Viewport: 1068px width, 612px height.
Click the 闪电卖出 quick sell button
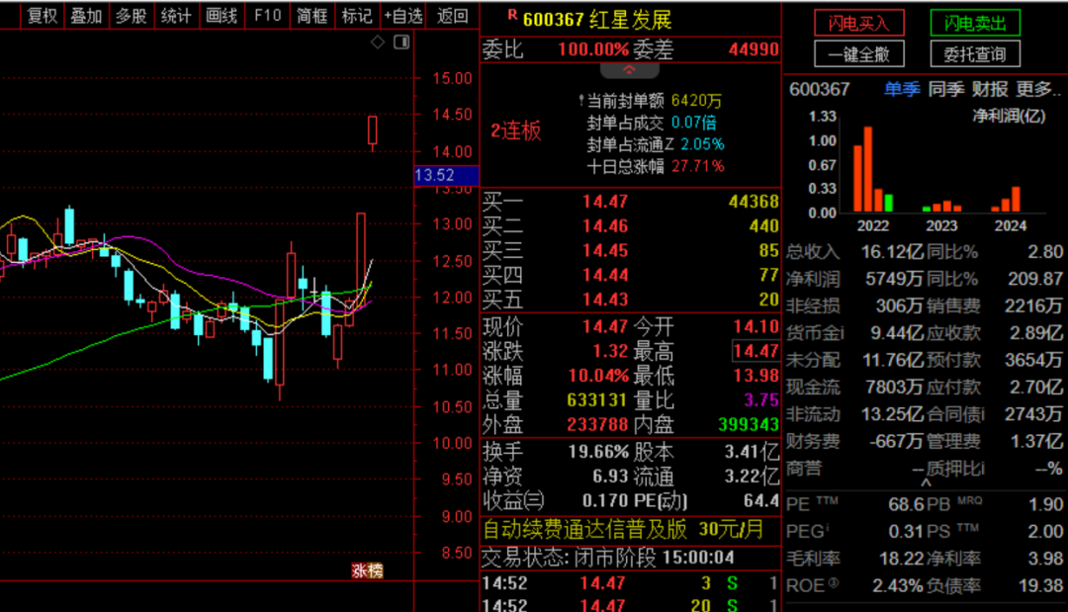[x=975, y=23]
